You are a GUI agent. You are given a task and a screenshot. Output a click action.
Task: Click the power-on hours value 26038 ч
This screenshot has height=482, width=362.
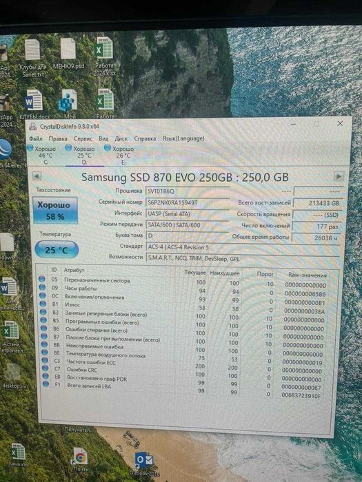click(316, 238)
